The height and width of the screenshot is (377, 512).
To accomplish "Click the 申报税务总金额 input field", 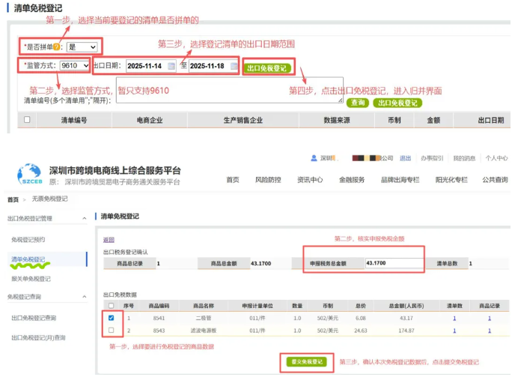I will pos(393,264).
